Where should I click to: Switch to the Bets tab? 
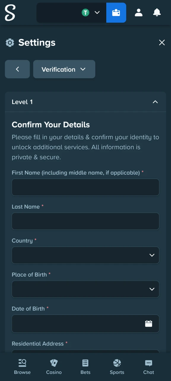tap(85, 363)
